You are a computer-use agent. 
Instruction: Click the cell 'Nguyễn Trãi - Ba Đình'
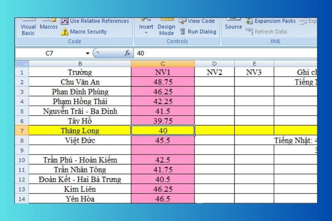click(x=80, y=111)
